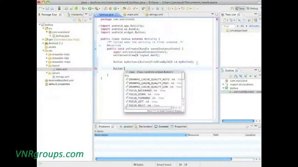Click the New Task icon in Task List
Screen dimensions: 298x167
[225, 20]
